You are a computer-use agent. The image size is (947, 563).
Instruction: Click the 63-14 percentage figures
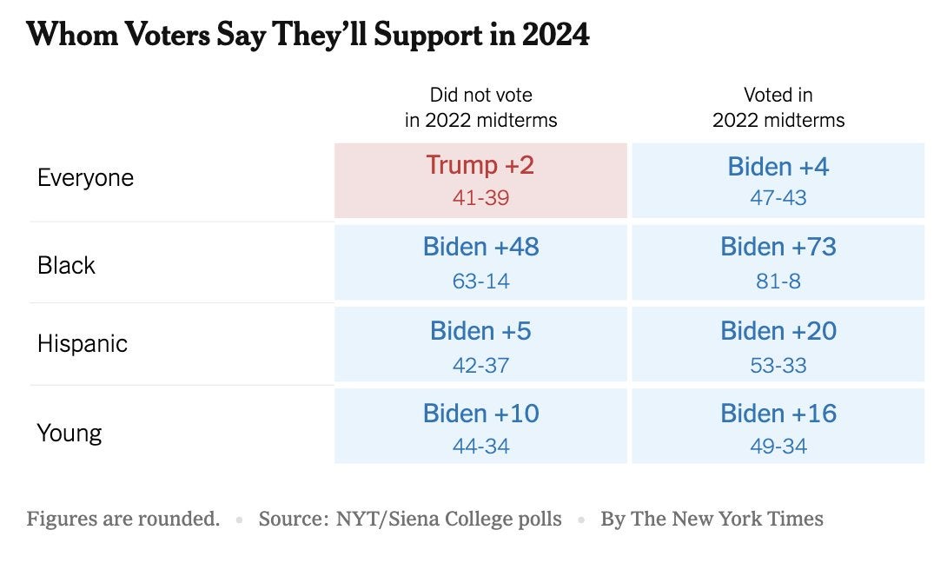[480, 281]
